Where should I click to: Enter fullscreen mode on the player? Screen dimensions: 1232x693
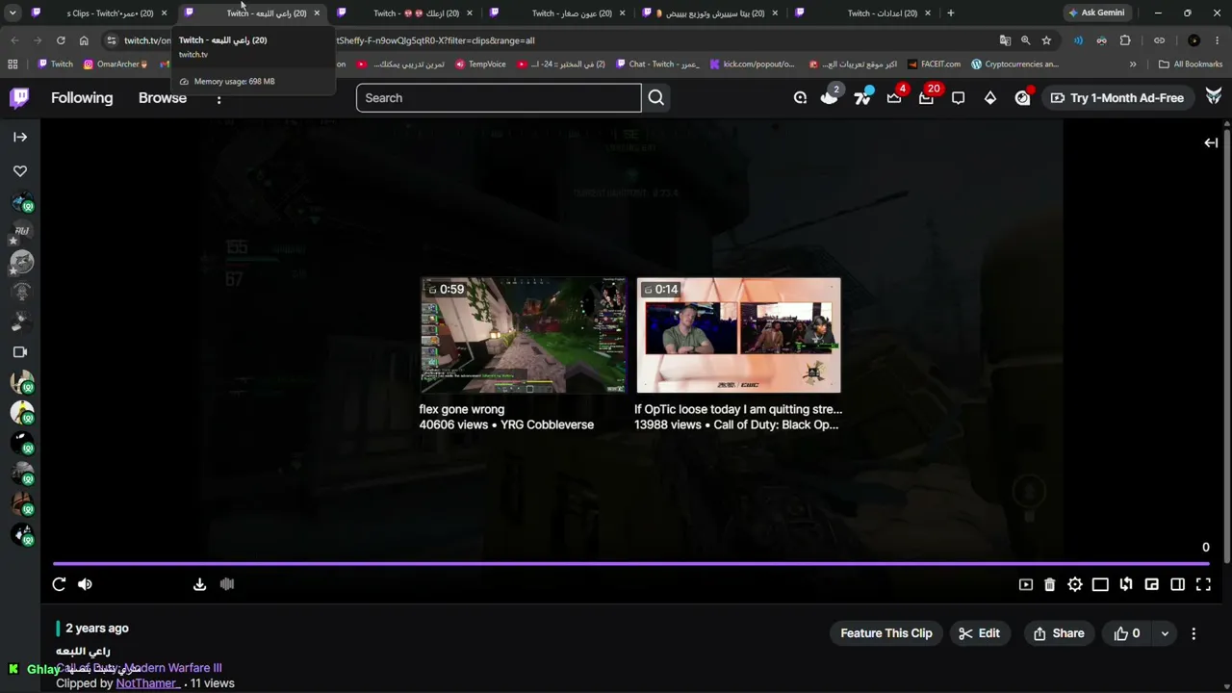[x=1203, y=584]
